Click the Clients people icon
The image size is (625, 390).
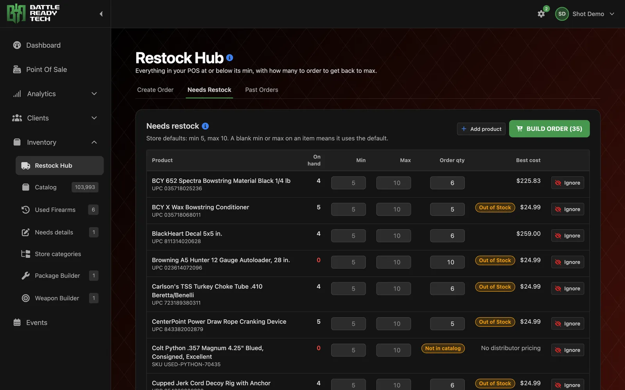point(17,118)
